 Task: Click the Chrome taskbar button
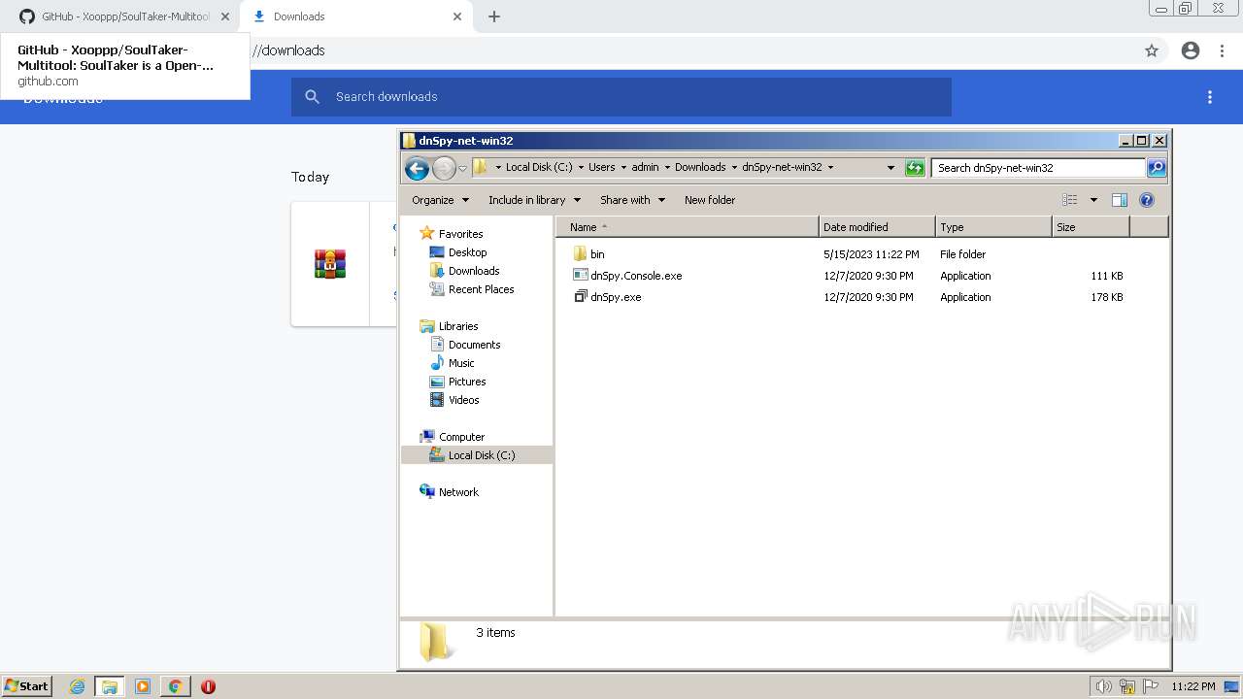pyautogui.click(x=175, y=686)
